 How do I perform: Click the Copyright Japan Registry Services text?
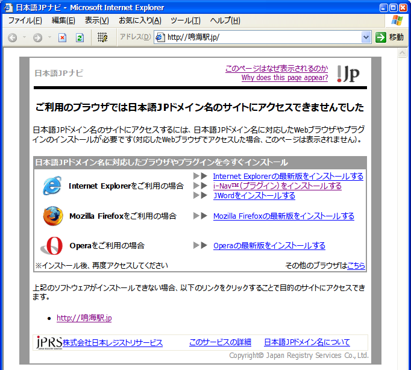299,356
